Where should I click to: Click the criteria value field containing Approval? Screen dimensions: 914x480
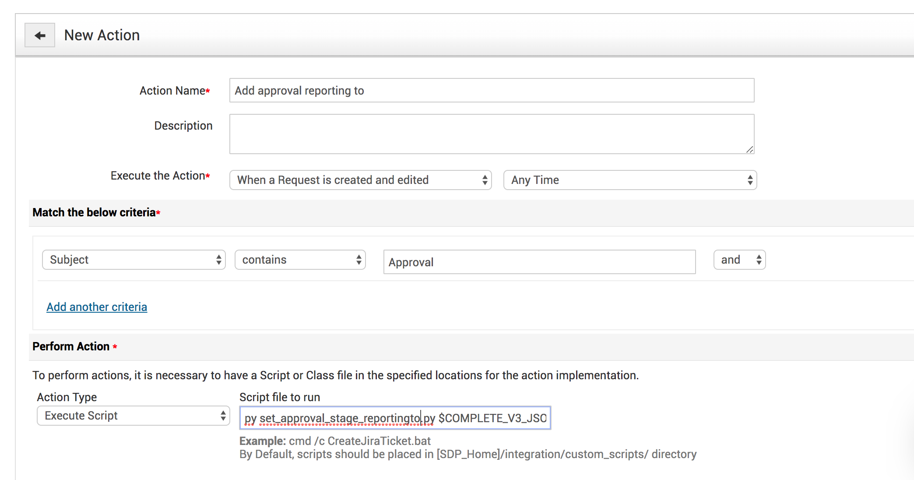coord(539,262)
